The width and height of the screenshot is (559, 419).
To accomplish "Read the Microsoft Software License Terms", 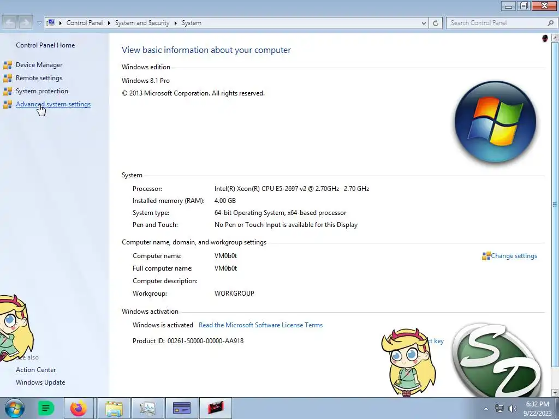I will pos(260,325).
